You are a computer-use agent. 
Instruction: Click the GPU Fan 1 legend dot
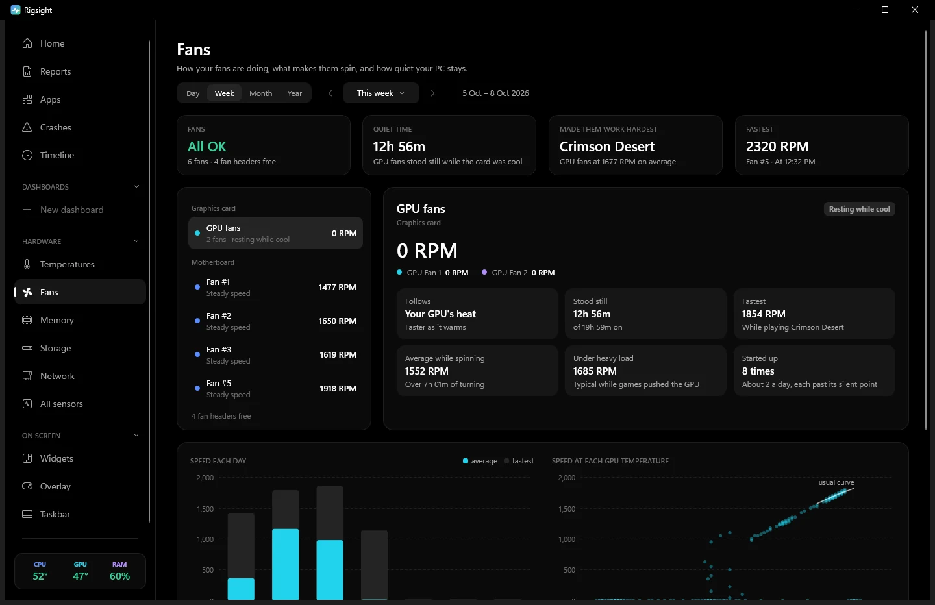click(x=399, y=273)
